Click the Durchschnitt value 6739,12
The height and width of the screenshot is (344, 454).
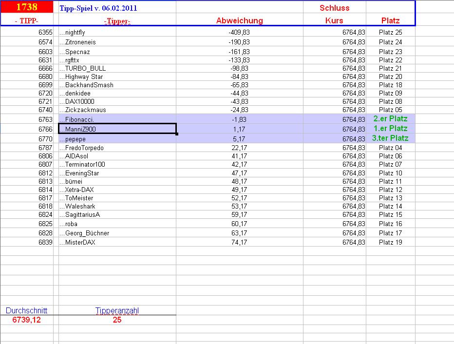[26, 320]
